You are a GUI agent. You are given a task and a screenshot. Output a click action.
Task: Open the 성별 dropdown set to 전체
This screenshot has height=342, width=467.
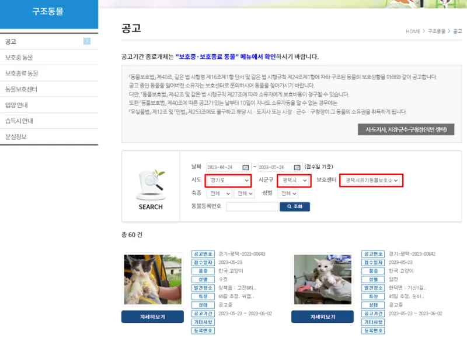click(288, 193)
